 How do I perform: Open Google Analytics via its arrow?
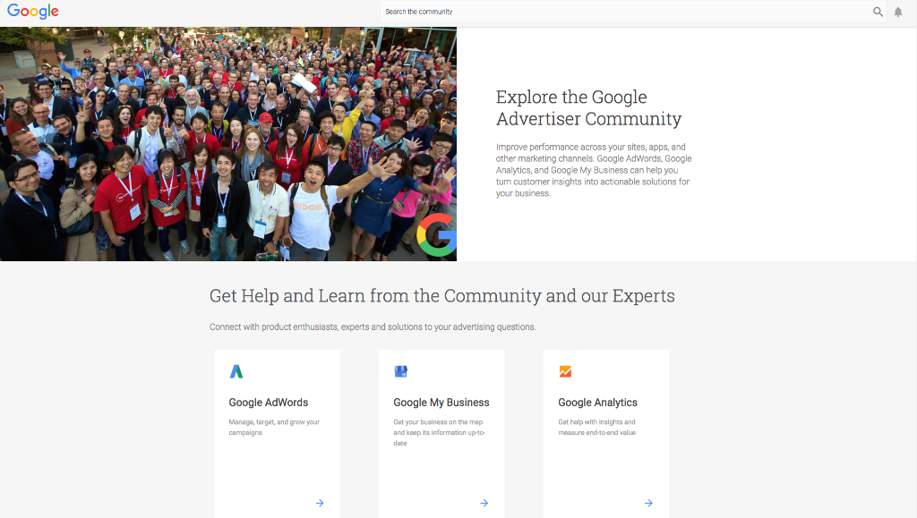[648, 503]
